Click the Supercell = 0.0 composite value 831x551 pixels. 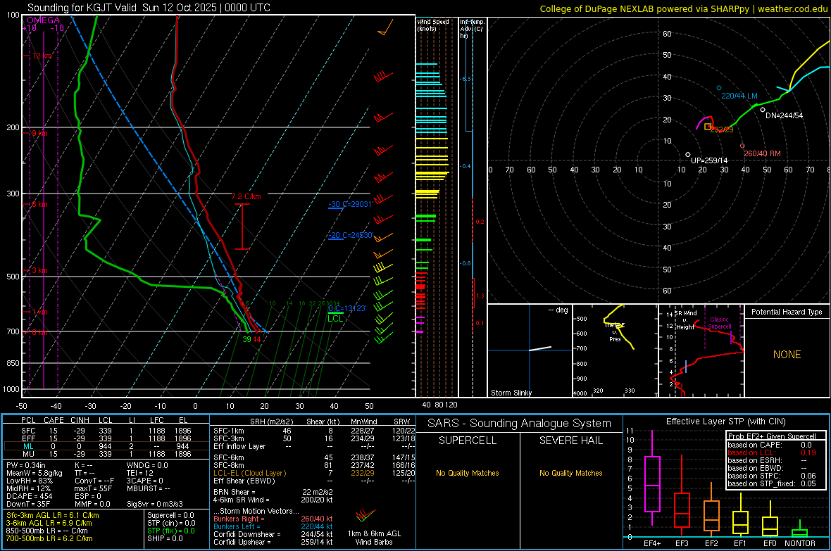(x=170, y=515)
